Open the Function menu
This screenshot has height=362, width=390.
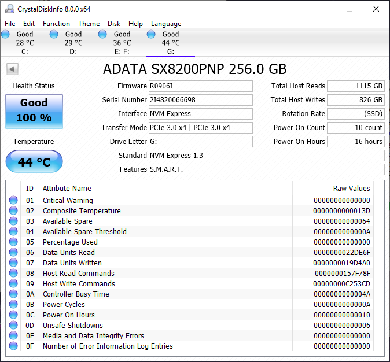pyautogui.click(x=56, y=24)
